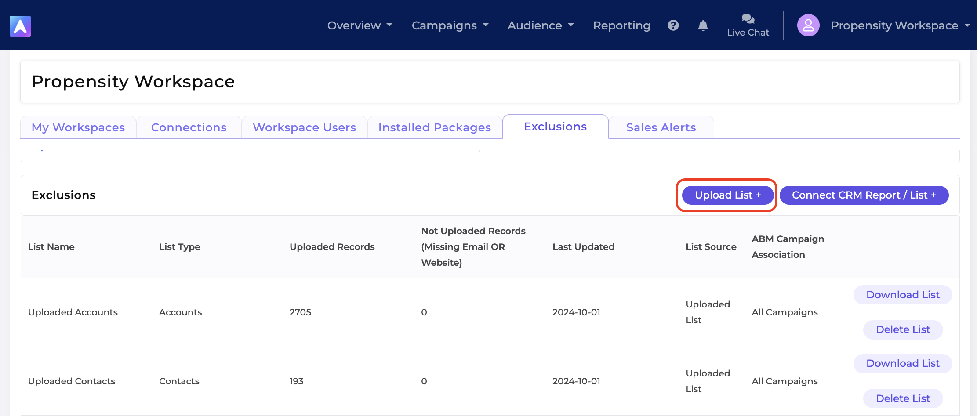
Task: Click the Upload List + button
Action: (727, 195)
